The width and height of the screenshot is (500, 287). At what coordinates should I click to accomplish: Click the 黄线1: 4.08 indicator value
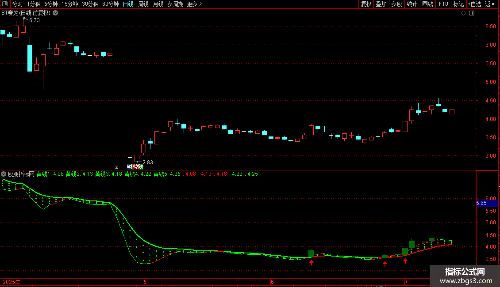[x=50, y=174]
